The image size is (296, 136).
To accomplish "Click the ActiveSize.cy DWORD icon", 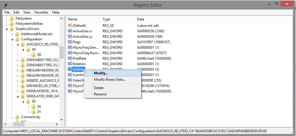I will [x=70, y=36].
